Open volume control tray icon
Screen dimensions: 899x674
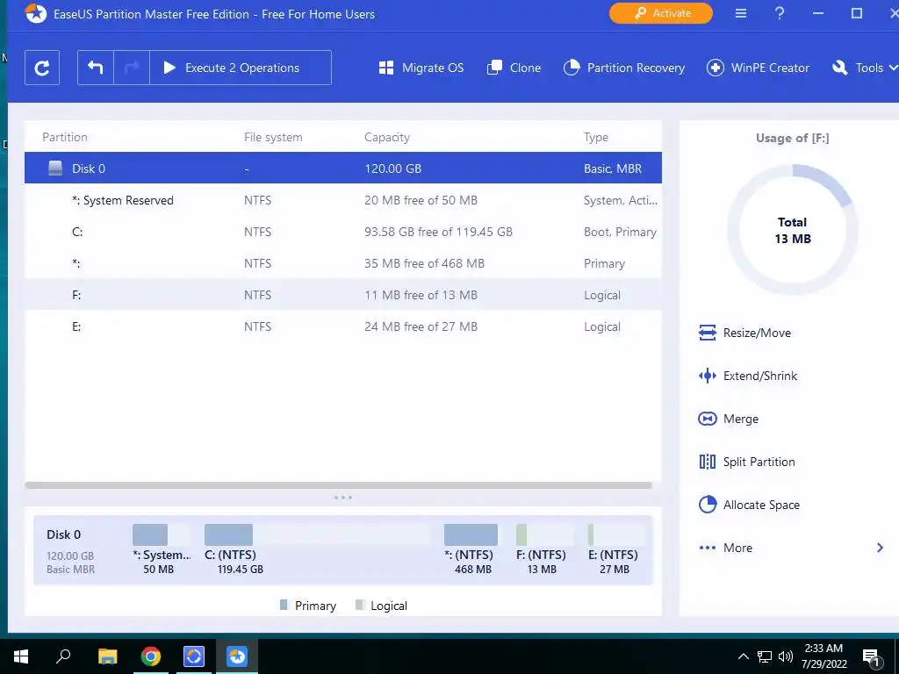[786, 656]
